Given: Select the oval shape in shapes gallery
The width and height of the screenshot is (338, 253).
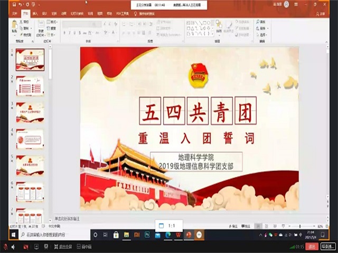Looking at the screenshot, I should click(x=209, y=23).
